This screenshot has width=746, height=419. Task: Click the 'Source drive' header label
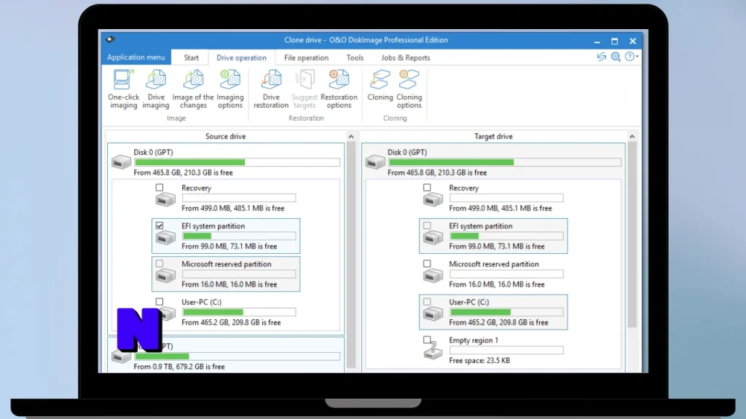click(226, 136)
